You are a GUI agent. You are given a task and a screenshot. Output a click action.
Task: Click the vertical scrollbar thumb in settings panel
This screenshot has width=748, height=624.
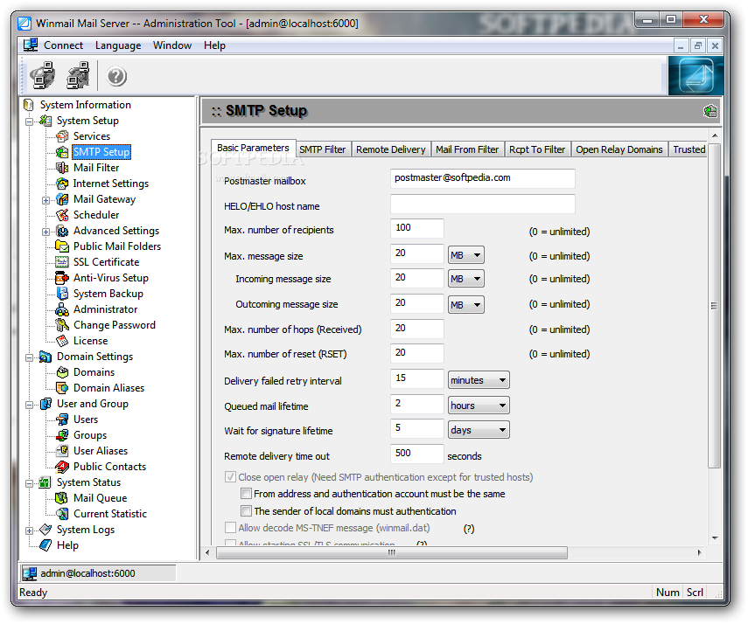tap(714, 306)
